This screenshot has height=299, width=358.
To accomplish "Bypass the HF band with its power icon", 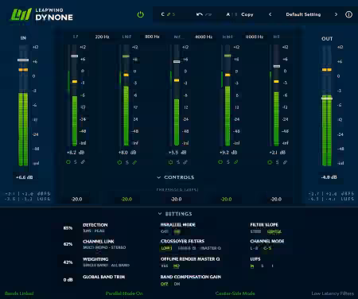I will [270, 162].
